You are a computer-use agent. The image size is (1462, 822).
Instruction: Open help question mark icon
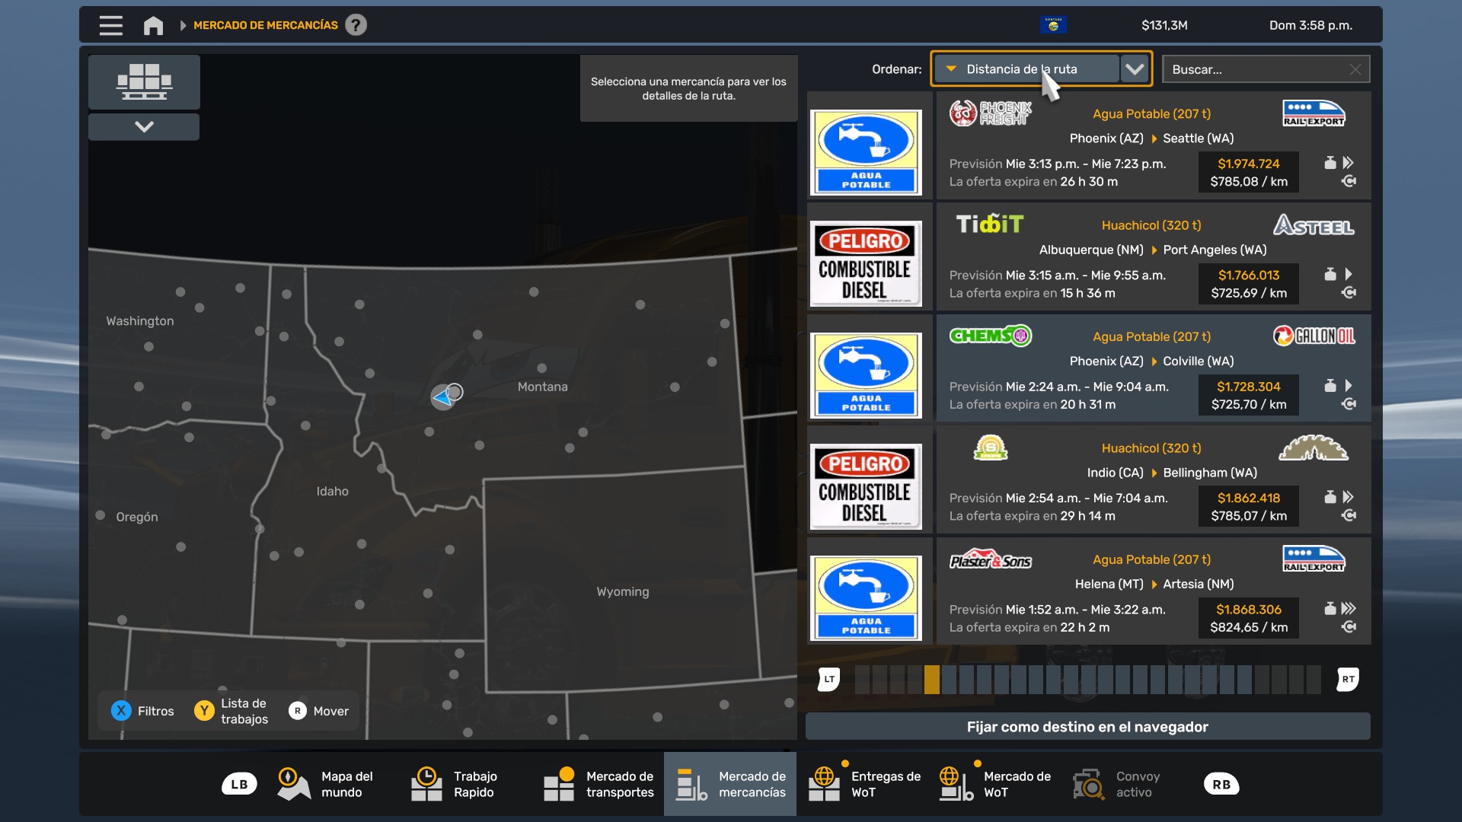pyautogui.click(x=356, y=25)
